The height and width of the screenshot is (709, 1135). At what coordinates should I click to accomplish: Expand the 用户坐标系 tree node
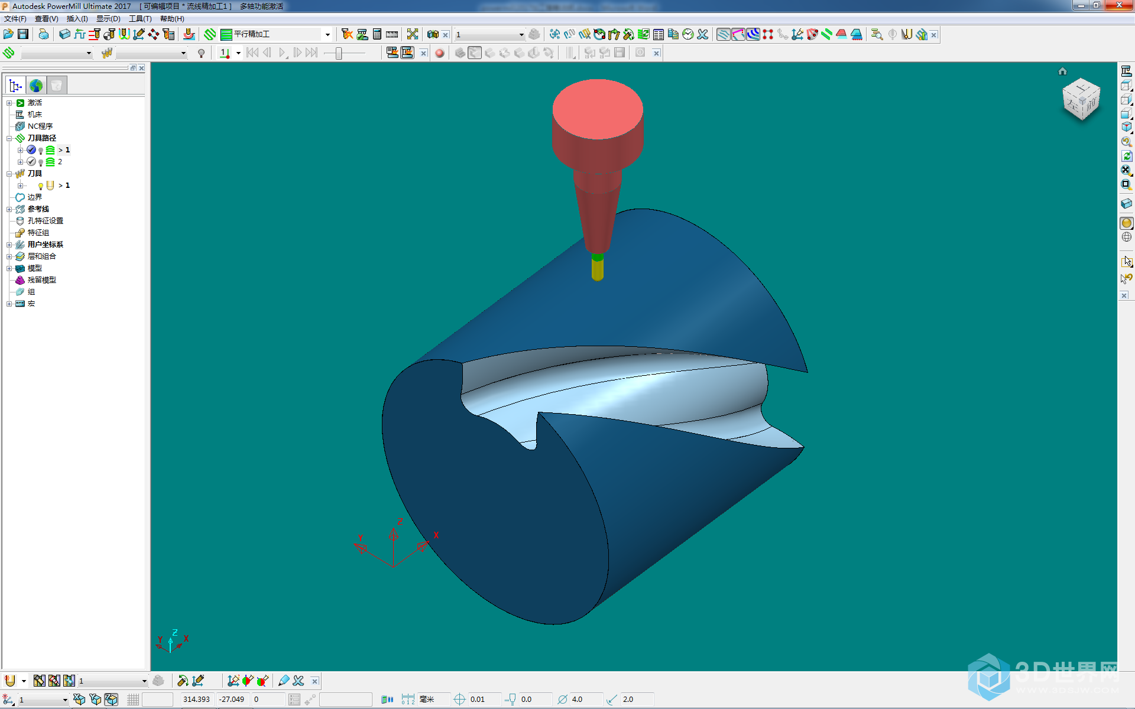point(9,245)
